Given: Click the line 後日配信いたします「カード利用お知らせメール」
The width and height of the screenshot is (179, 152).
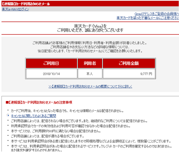Looking at the screenshot, I should click(90, 51).
